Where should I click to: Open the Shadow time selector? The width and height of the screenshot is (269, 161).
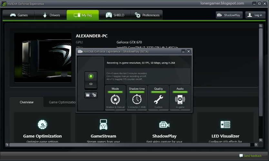pos(137,98)
